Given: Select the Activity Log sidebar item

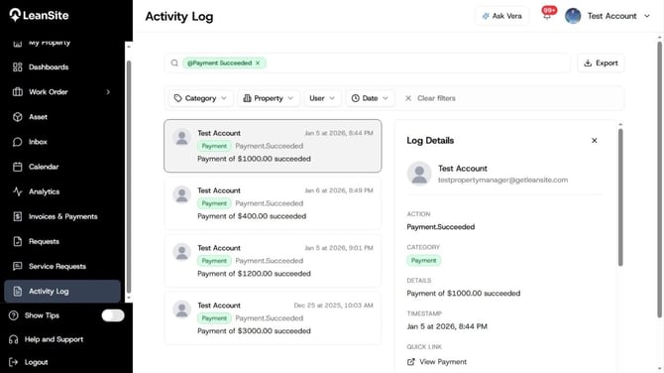Looking at the screenshot, I should [x=62, y=292].
